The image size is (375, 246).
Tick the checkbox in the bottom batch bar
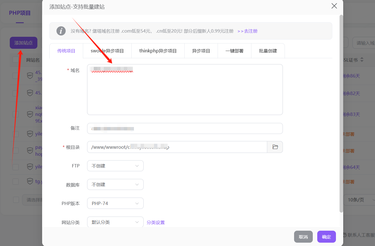click(x=16, y=200)
